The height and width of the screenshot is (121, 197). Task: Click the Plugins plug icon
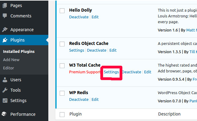tap(5, 40)
